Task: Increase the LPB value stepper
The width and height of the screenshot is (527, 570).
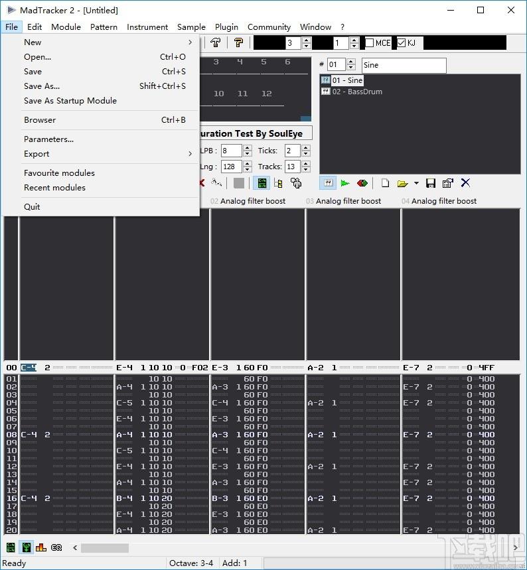Action: click(248, 147)
